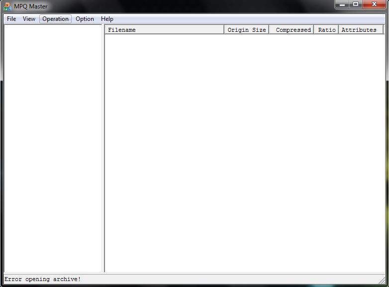
Task: Open the View menu
Action: (29, 19)
